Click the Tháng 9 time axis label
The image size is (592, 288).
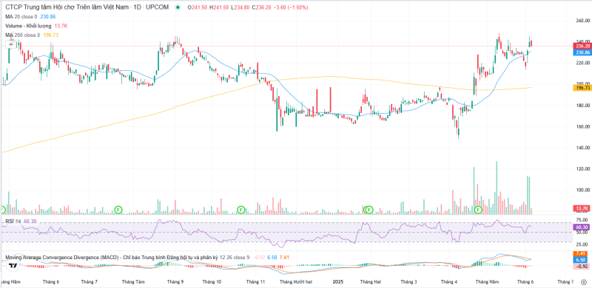click(175, 281)
